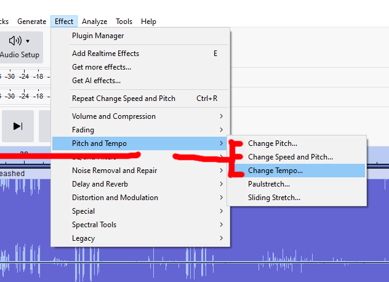Expand the Volume and Compression submenu
389x282 pixels.
[x=114, y=116]
